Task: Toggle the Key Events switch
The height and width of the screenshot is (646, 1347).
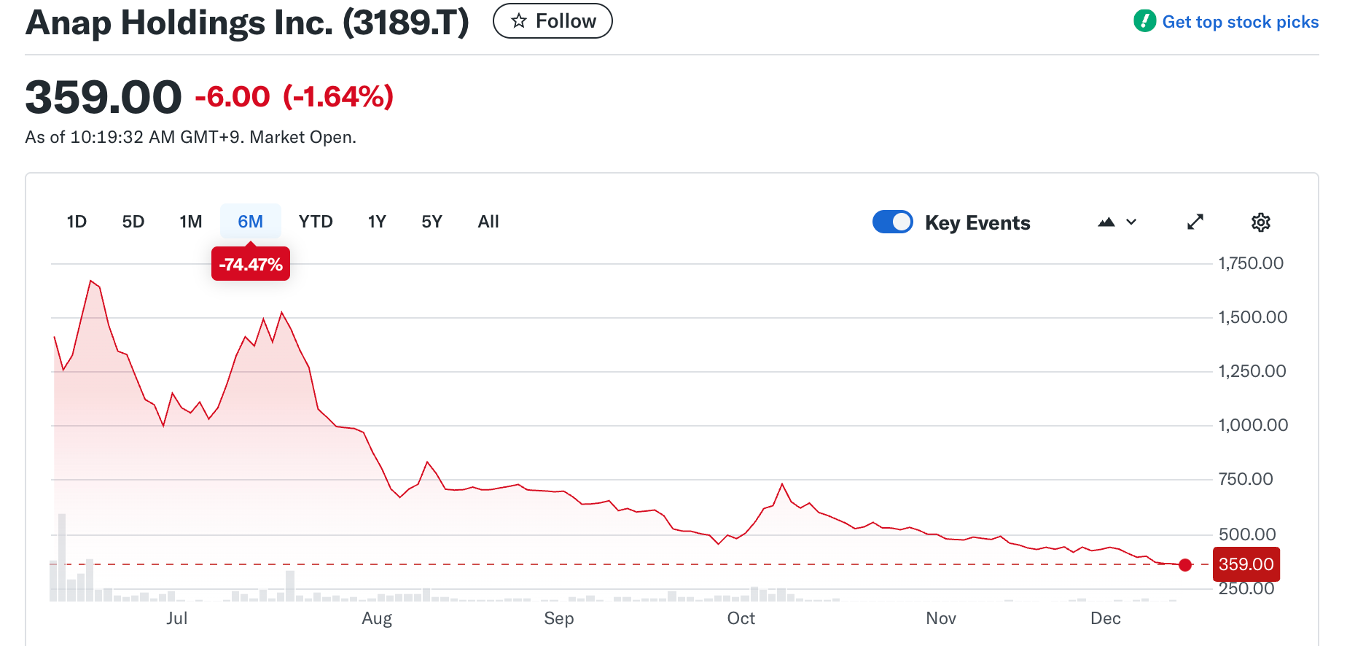Action: (x=893, y=222)
